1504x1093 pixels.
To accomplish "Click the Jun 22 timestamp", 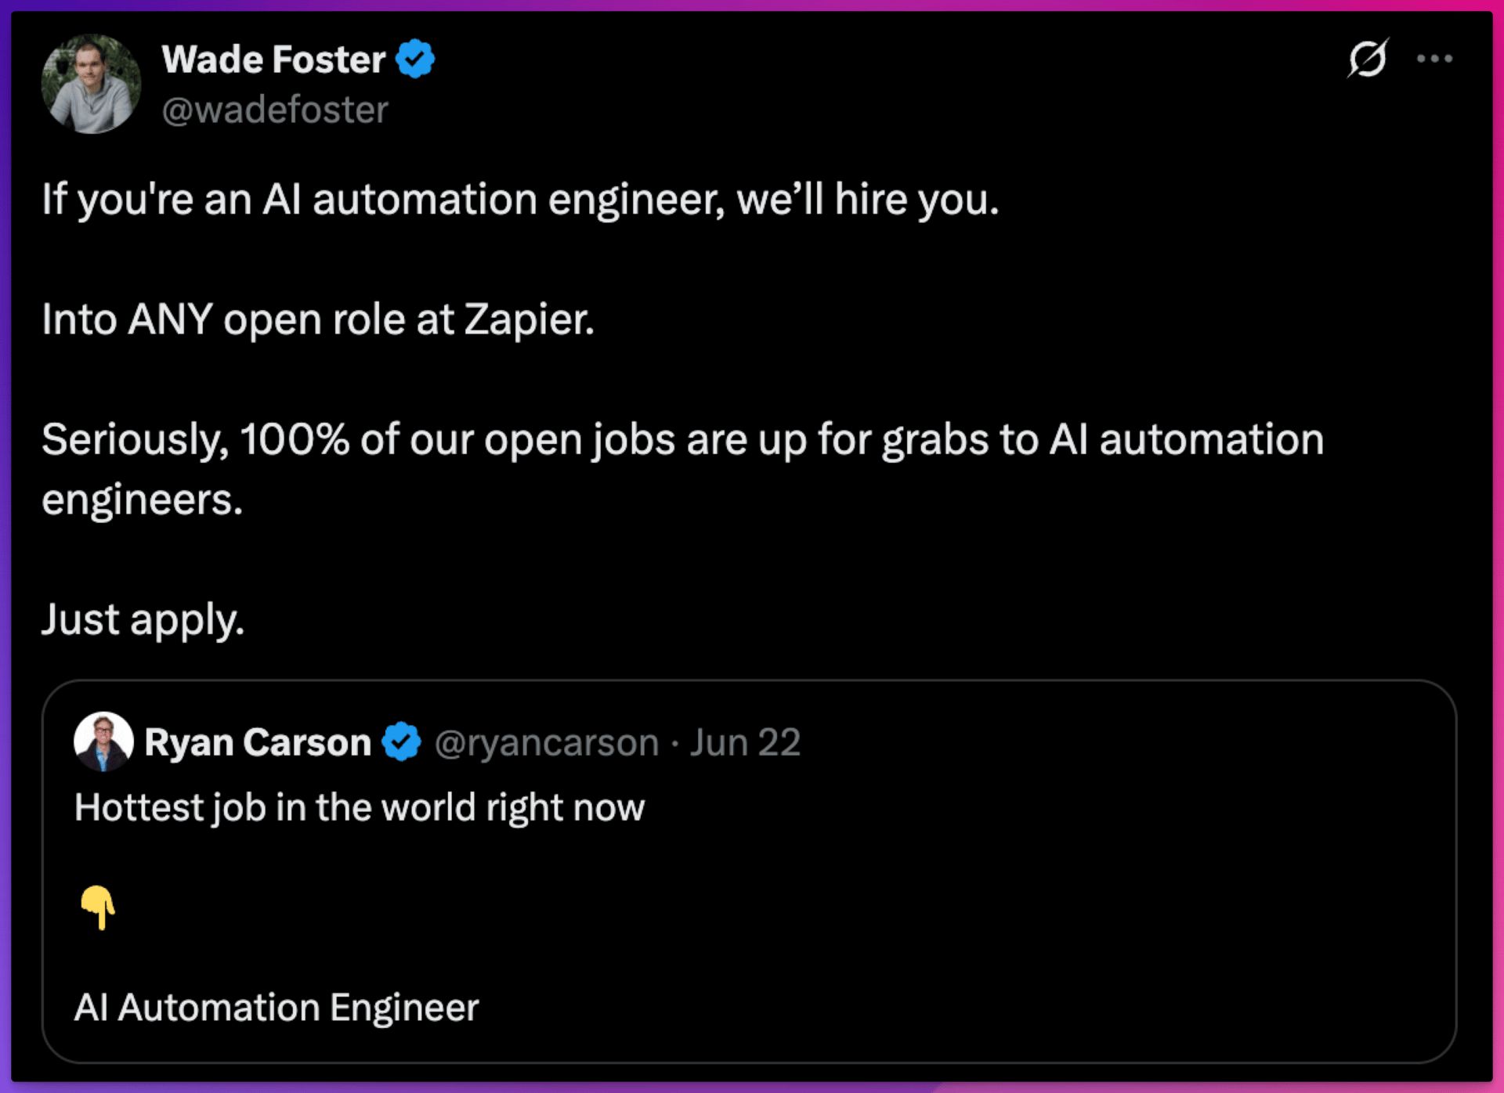I will [x=745, y=742].
